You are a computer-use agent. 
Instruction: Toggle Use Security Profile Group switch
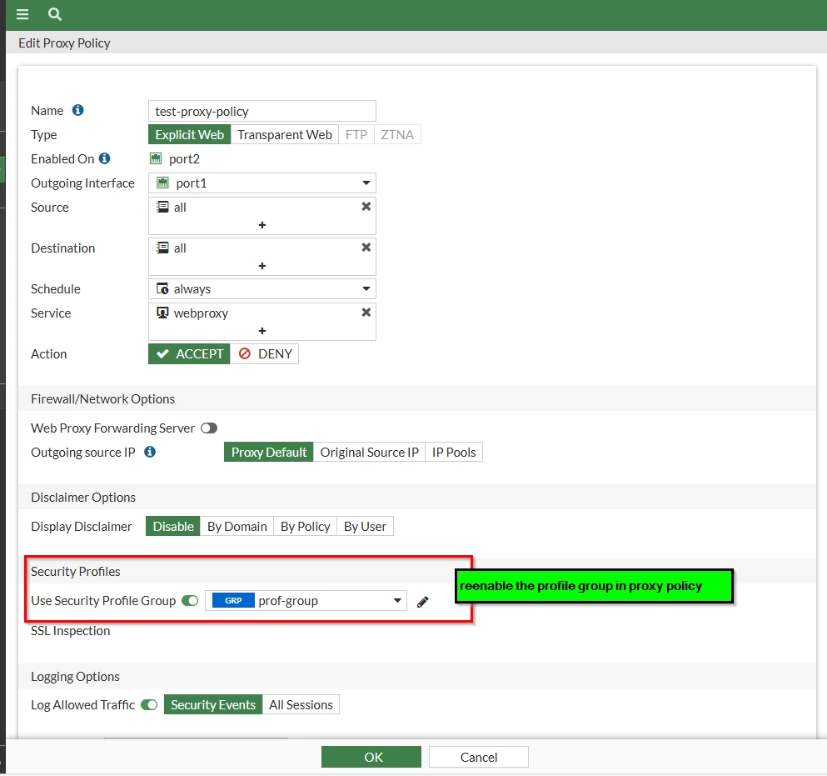(x=190, y=601)
